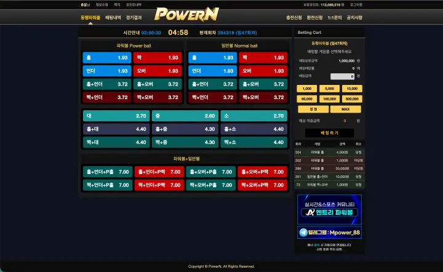Click the 로그아웃 link

click(x=356, y=5)
